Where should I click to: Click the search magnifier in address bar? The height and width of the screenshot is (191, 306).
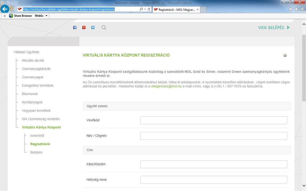tap(141, 9)
